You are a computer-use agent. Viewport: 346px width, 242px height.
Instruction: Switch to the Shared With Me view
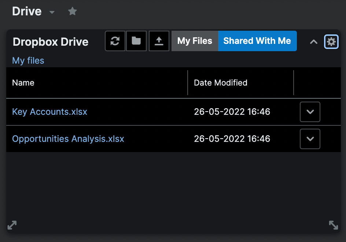tap(257, 41)
